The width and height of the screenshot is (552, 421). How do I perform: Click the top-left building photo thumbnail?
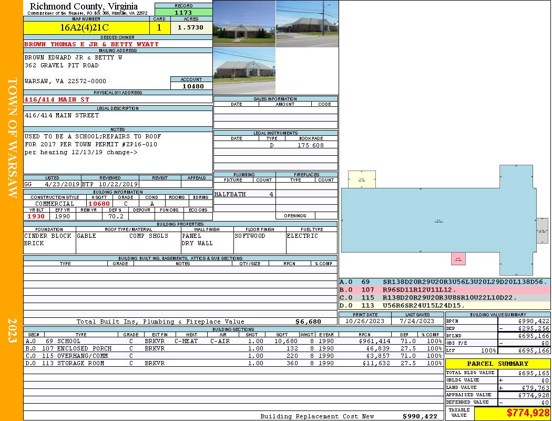244,24
